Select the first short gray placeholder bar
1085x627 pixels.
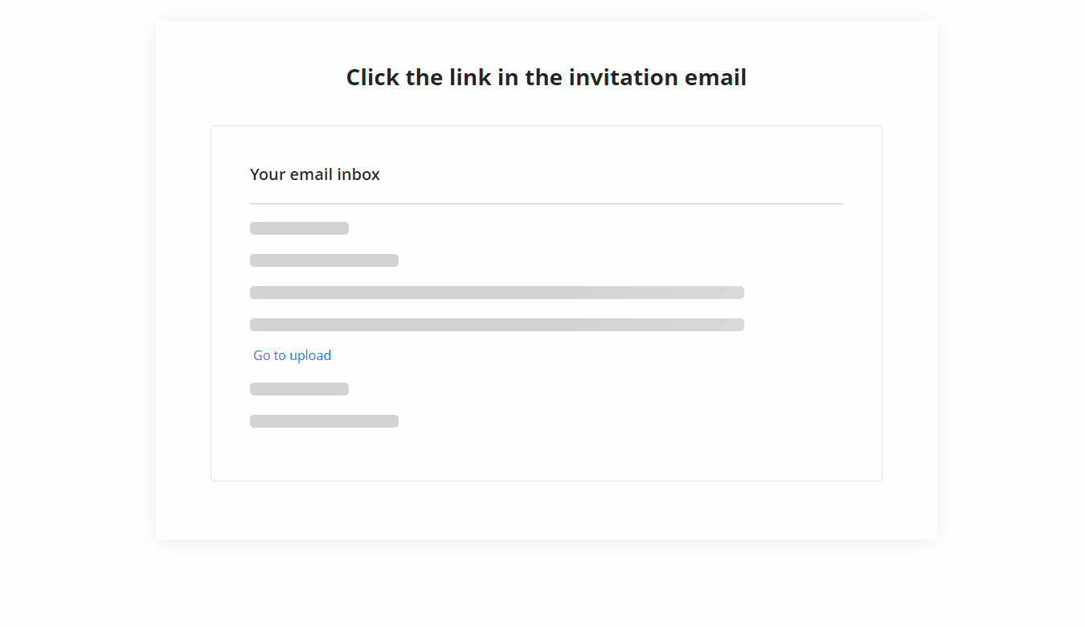[299, 228]
